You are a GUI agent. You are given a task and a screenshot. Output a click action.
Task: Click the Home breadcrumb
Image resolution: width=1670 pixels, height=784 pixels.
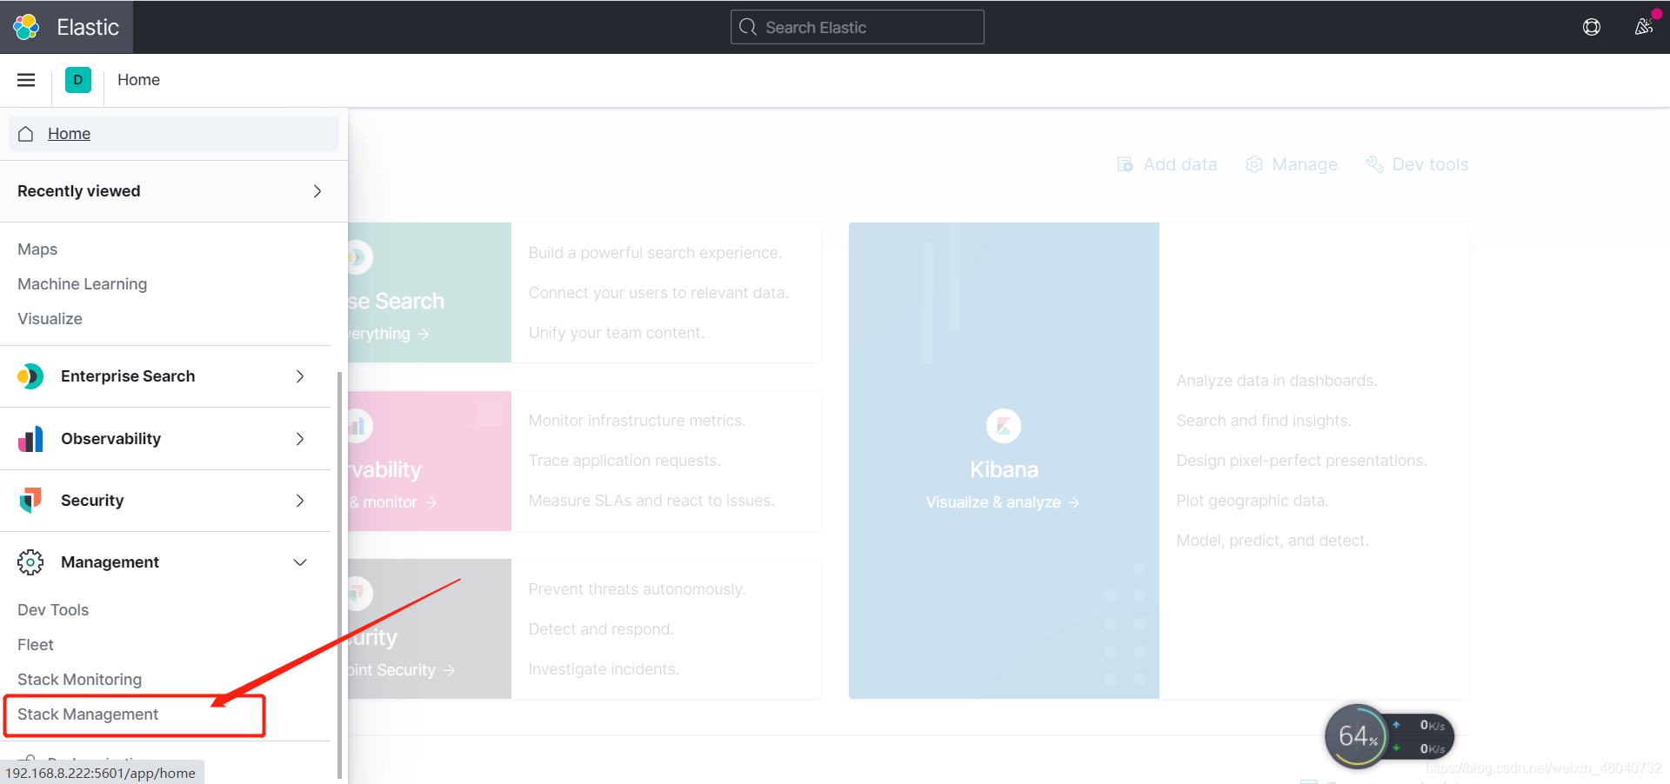[138, 80]
